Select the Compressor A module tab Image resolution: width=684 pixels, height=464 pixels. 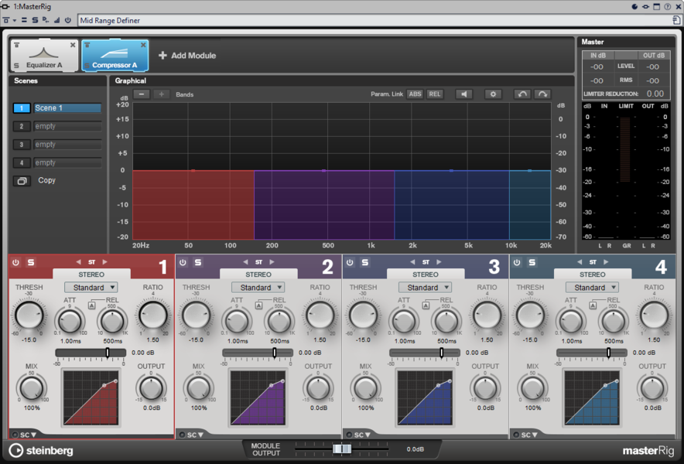click(115, 56)
